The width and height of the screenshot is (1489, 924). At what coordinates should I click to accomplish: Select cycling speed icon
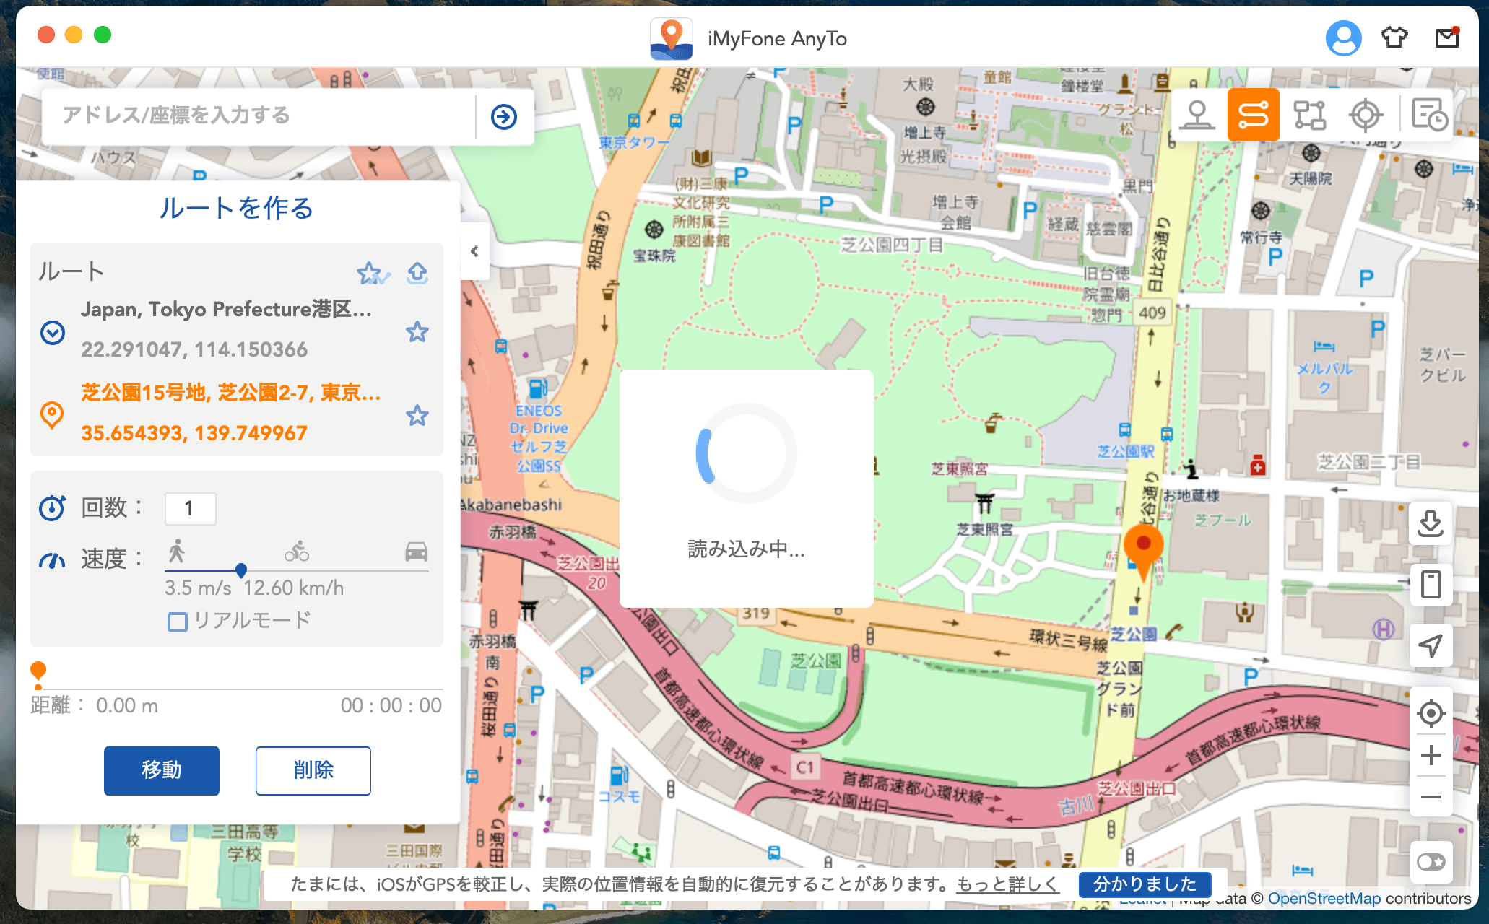click(296, 552)
